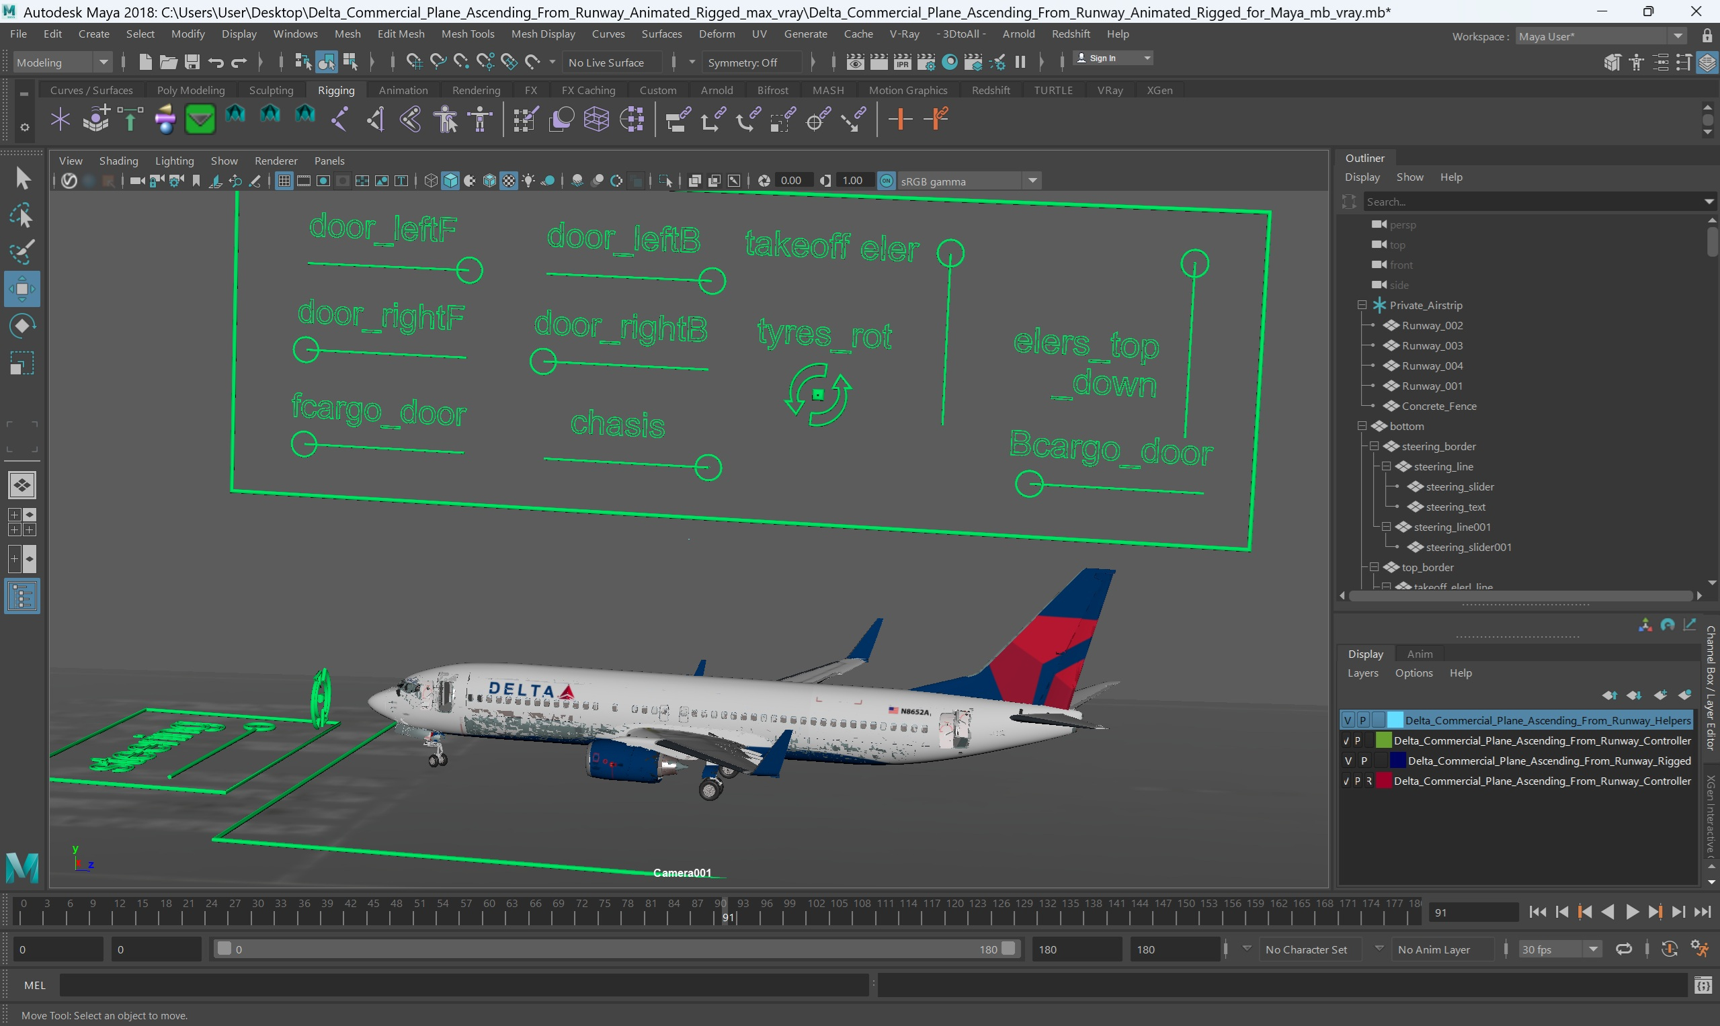This screenshot has width=1720, height=1026.
Task: Select the Move tool in toolbox
Action: 22,289
